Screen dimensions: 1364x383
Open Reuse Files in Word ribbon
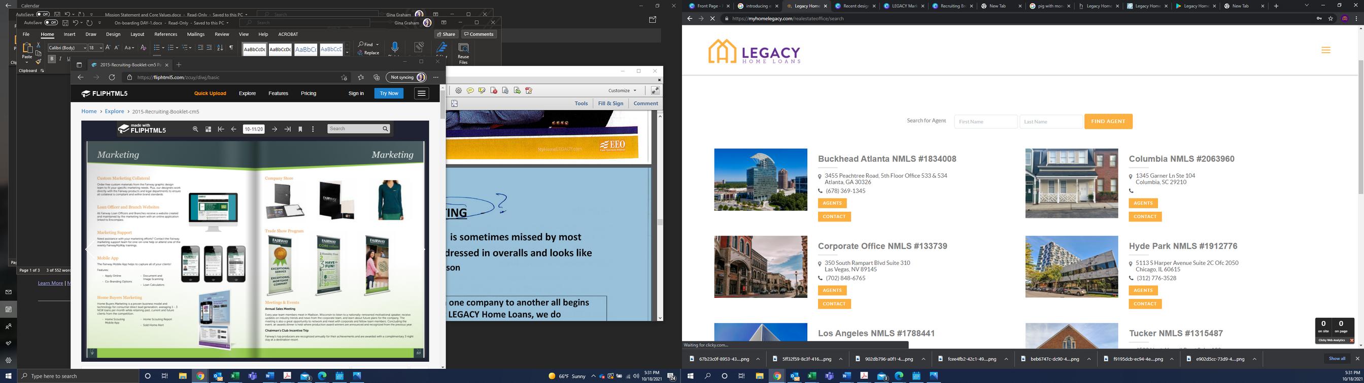point(463,53)
